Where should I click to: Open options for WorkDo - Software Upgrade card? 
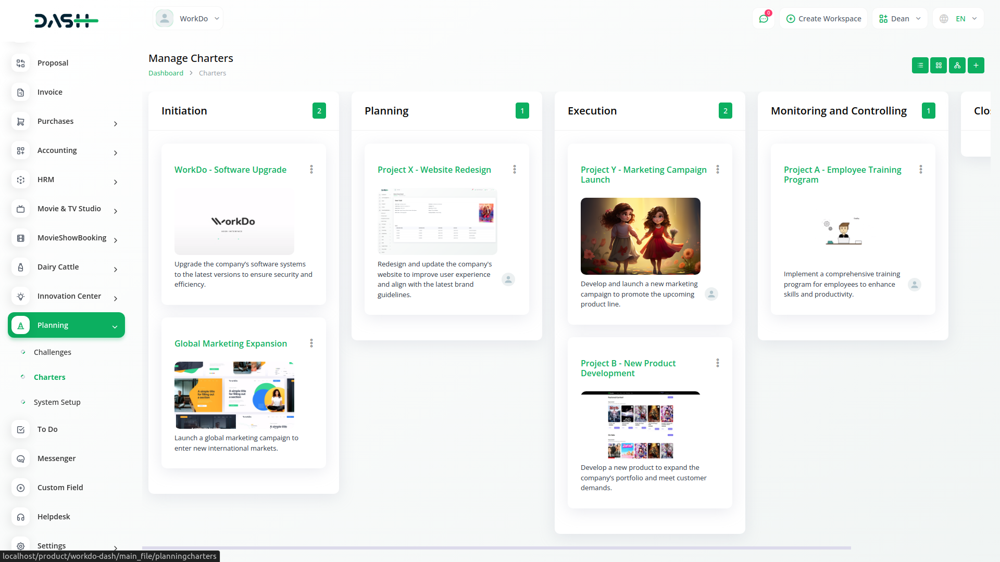[311, 170]
